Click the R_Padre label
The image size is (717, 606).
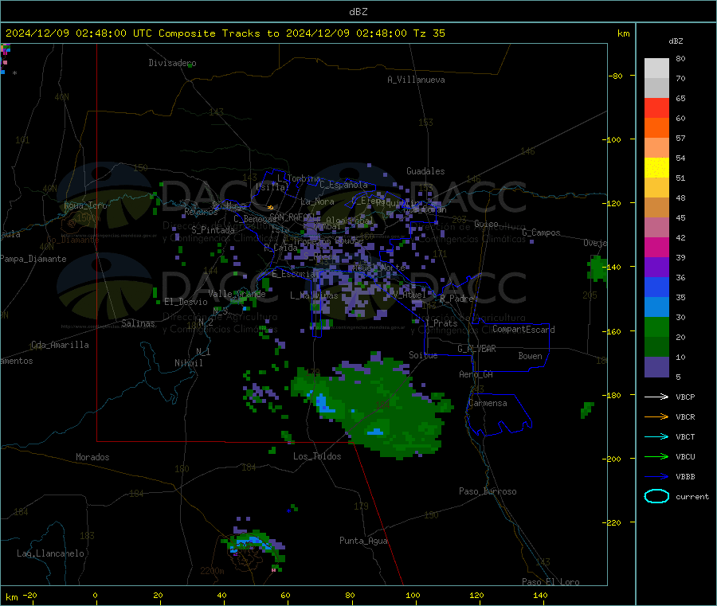(x=456, y=299)
